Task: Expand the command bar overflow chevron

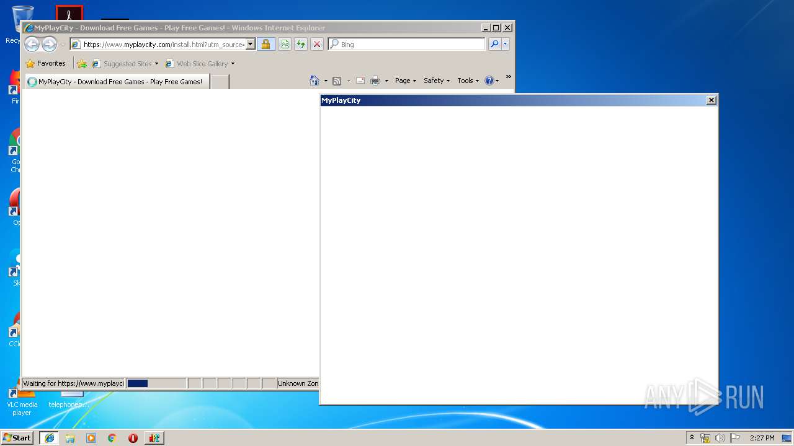Action: click(508, 77)
